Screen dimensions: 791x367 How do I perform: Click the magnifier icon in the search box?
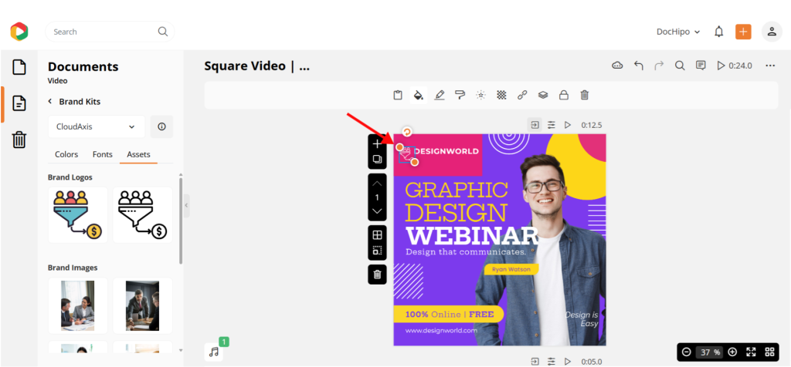pyautogui.click(x=162, y=31)
